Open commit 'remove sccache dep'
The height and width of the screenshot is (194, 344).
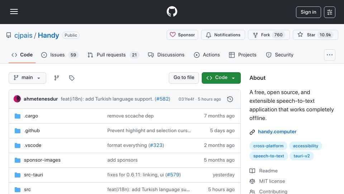tap(130, 116)
